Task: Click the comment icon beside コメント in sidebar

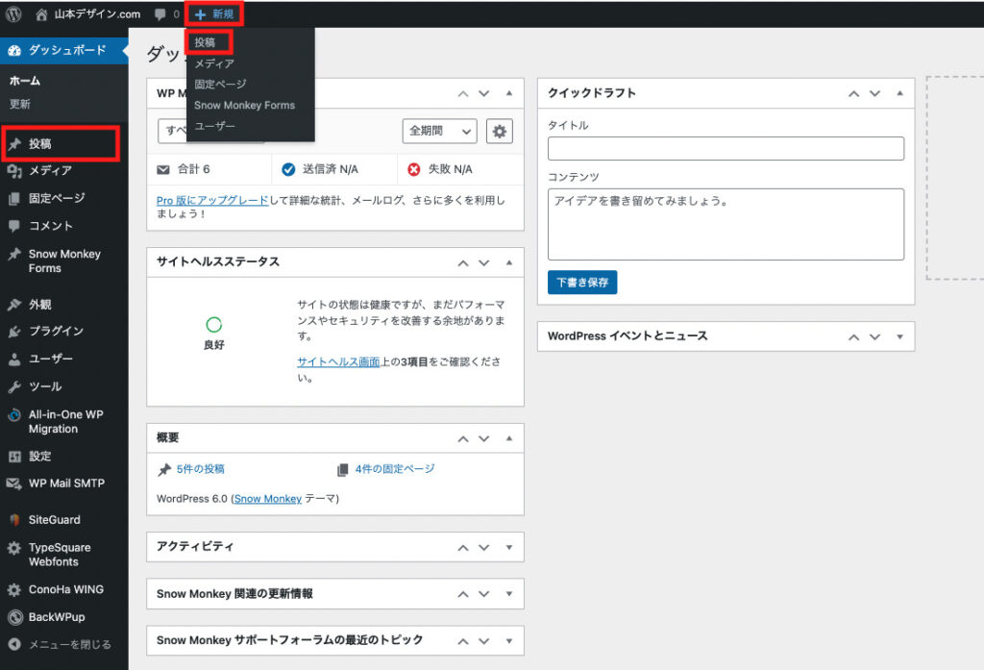Action: coord(14,226)
